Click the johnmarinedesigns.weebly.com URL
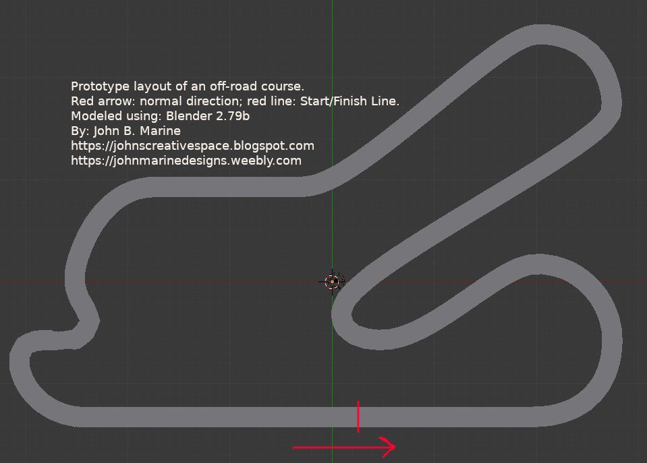This screenshot has width=647, height=463. 186,161
